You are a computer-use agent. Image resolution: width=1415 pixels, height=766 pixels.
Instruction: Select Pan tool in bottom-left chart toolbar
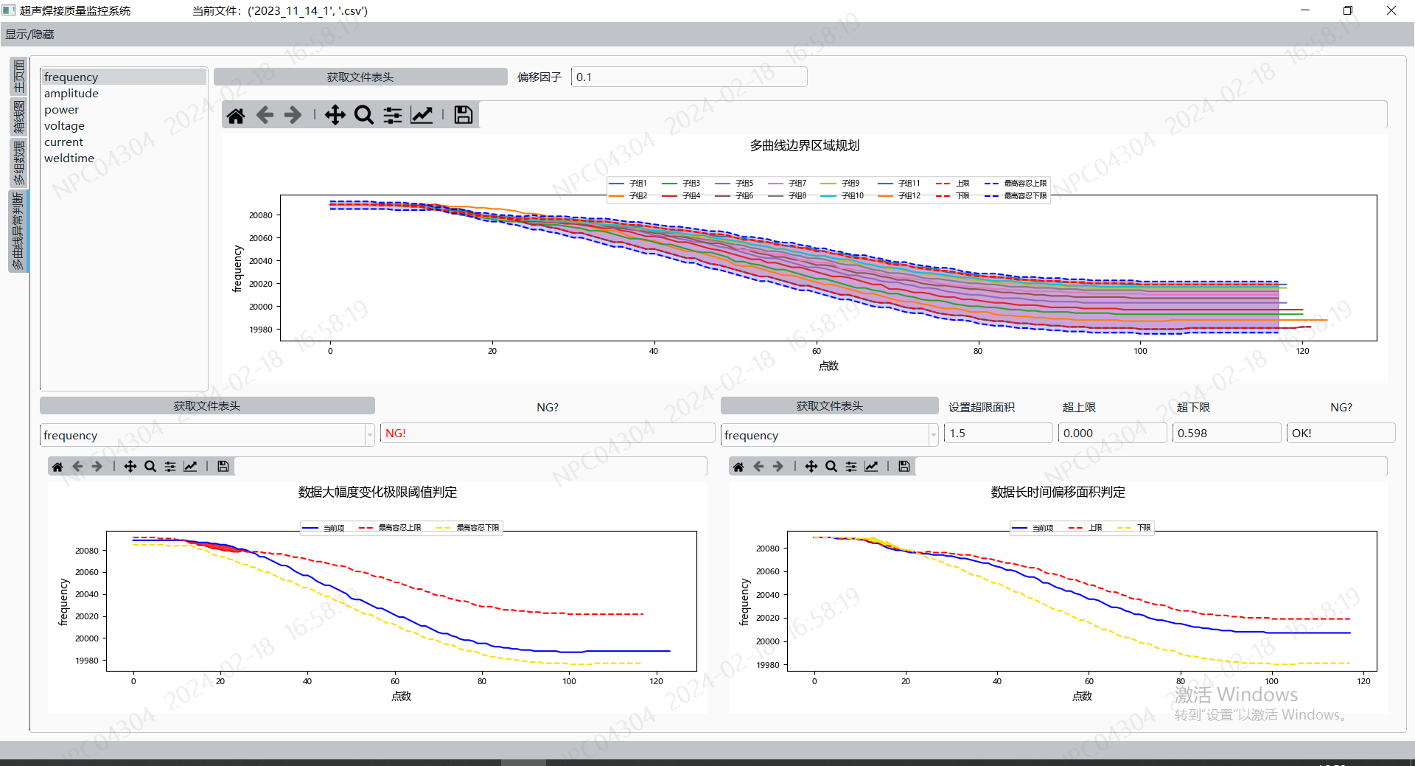pyautogui.click(x=130, y=466)
